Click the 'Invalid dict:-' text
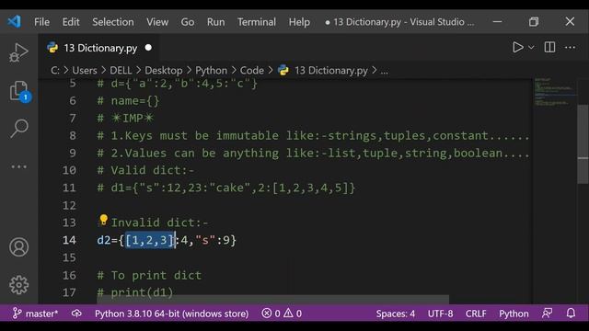 pyautogui.click(x=159, y=223)
